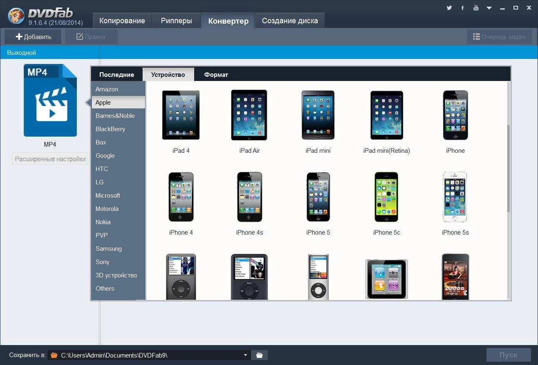Viewport: 538px width, 365px height.
Task: Expand the save path dropdown
Action: (245, 355)
